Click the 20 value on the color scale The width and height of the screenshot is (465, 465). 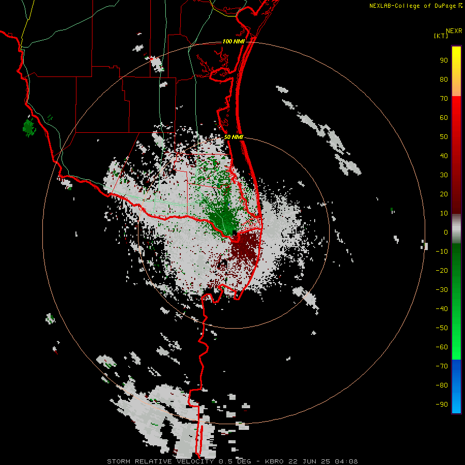click(x=444, y=194)
